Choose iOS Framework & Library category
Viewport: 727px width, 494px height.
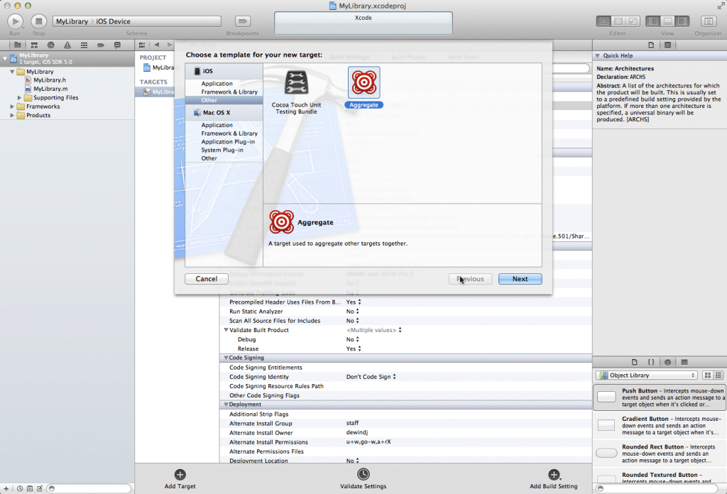click(x=229, y=92)
